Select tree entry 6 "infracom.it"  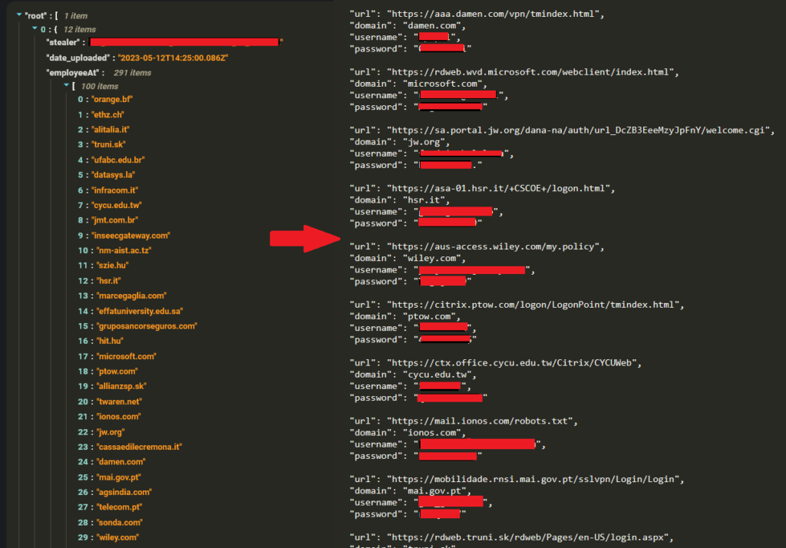[x=107, y=190]
